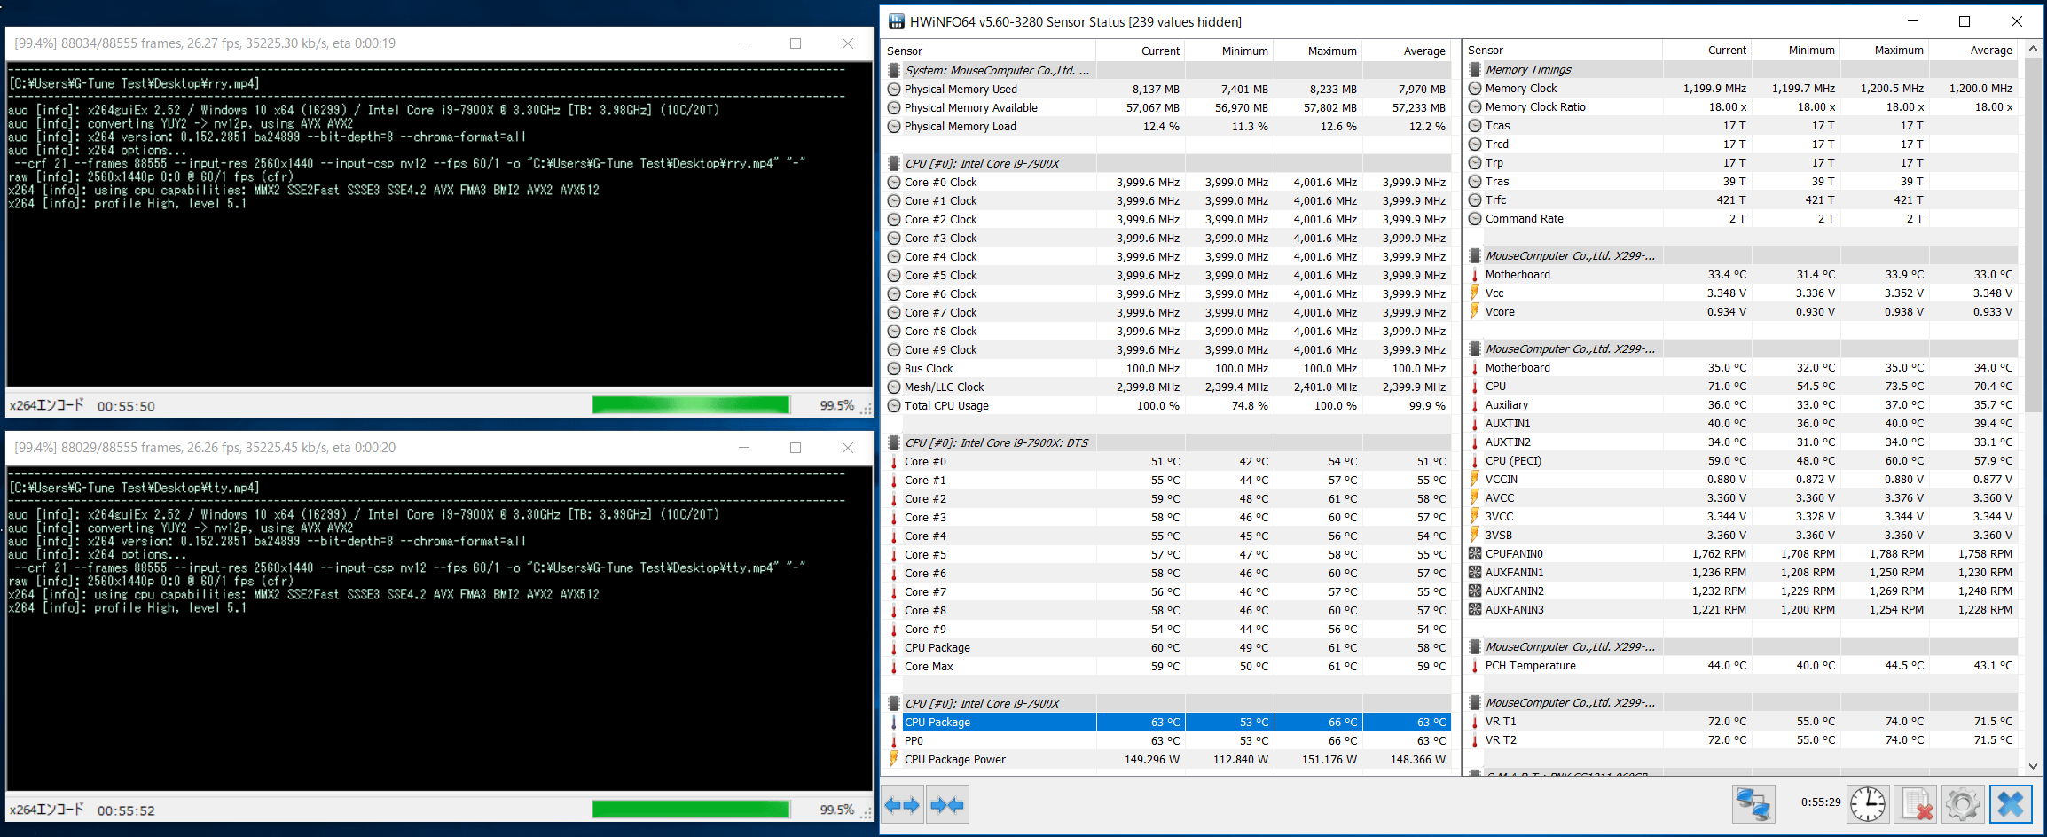Click the resize grip of top x264 window
This screenshot has height=837, width=2047.
pyautogui.click(x=867, y=409)
